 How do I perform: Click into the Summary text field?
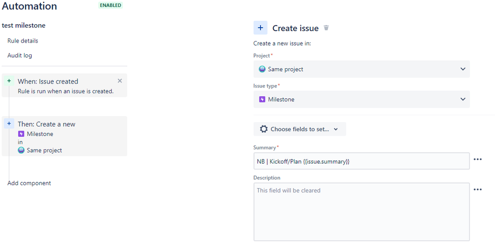361,162
